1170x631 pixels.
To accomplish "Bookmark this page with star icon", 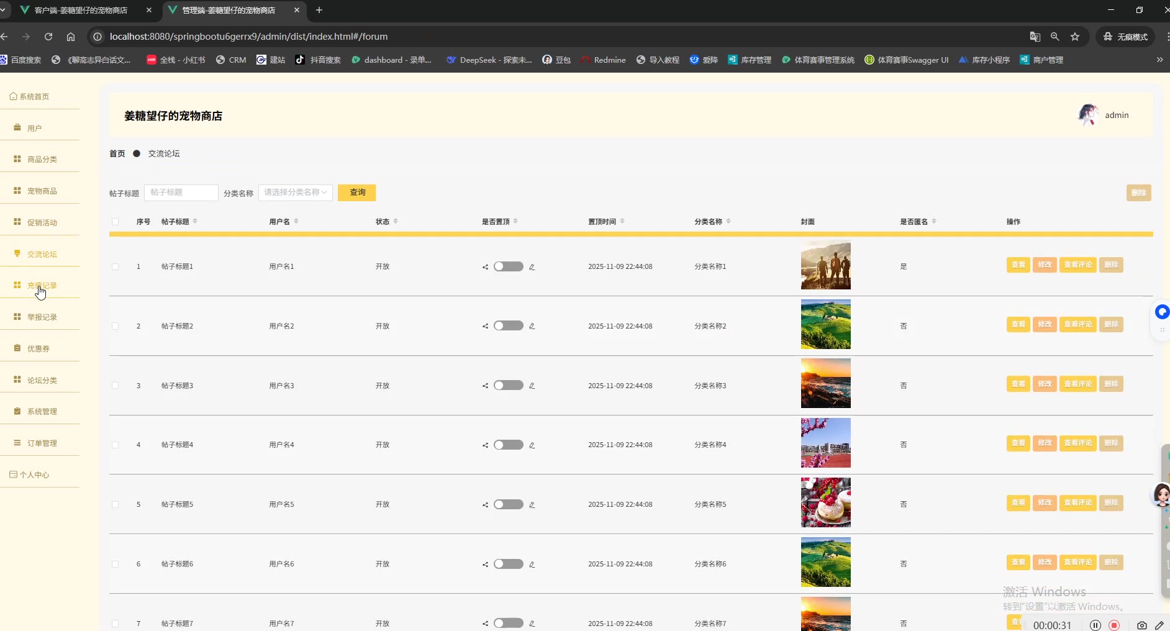I will 1075,37.
